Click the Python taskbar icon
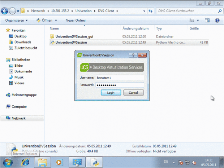 (x=94, y=162)
